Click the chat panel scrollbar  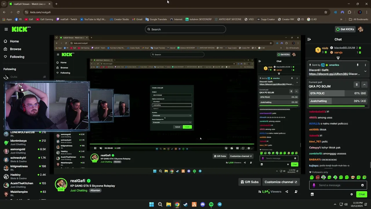pyautogui.click(x=370, y=165)
